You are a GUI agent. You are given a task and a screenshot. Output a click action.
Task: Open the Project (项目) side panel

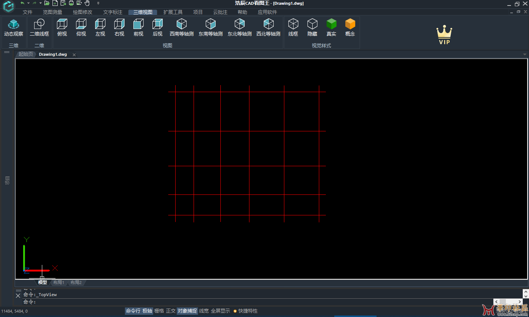[7, 181]
